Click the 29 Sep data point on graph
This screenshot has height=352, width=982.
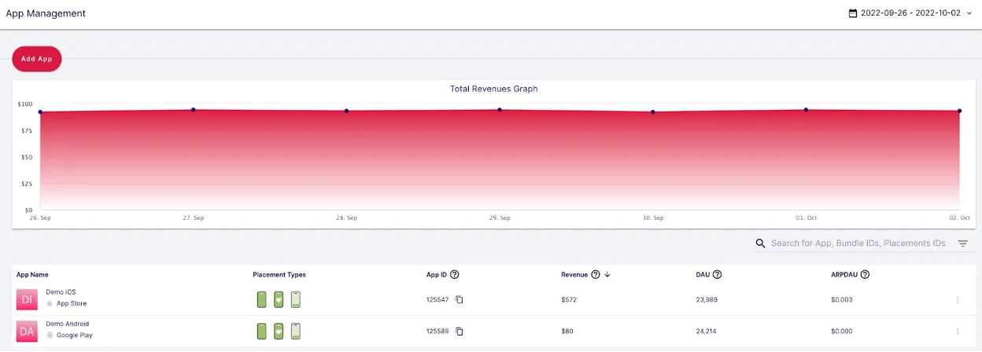tap(500, 110)
